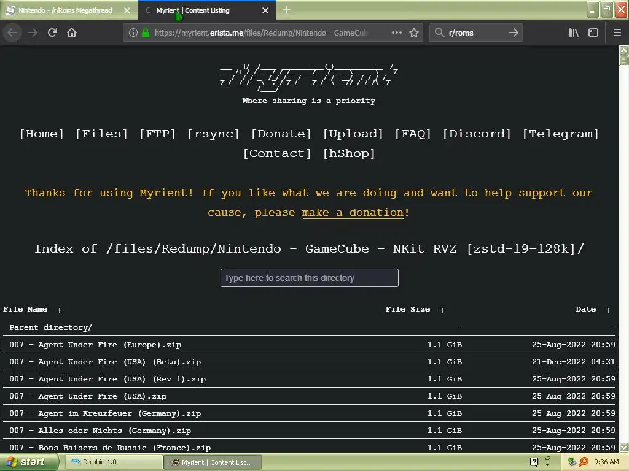Download 007 - Agent Under Fire (USA).zip
The height and width of the screenshot is (471, 629).
tap(88, 396)
